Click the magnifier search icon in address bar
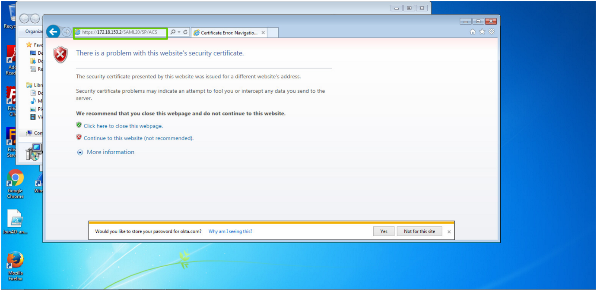Viewport: 597px width, 290px height. coord(173,32)
